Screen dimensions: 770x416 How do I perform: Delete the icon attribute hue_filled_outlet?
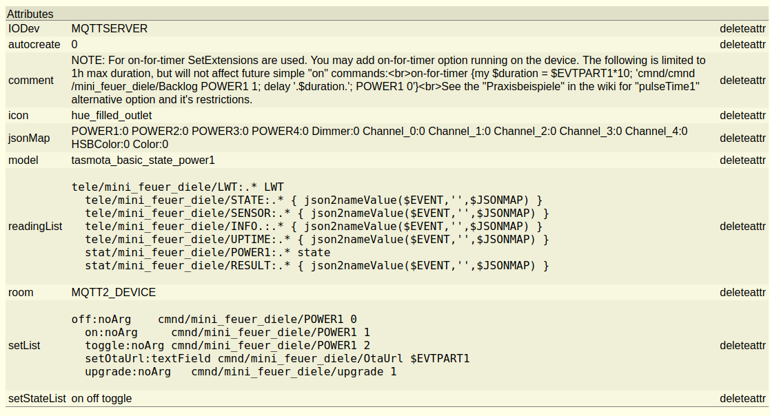pos(742,115)
